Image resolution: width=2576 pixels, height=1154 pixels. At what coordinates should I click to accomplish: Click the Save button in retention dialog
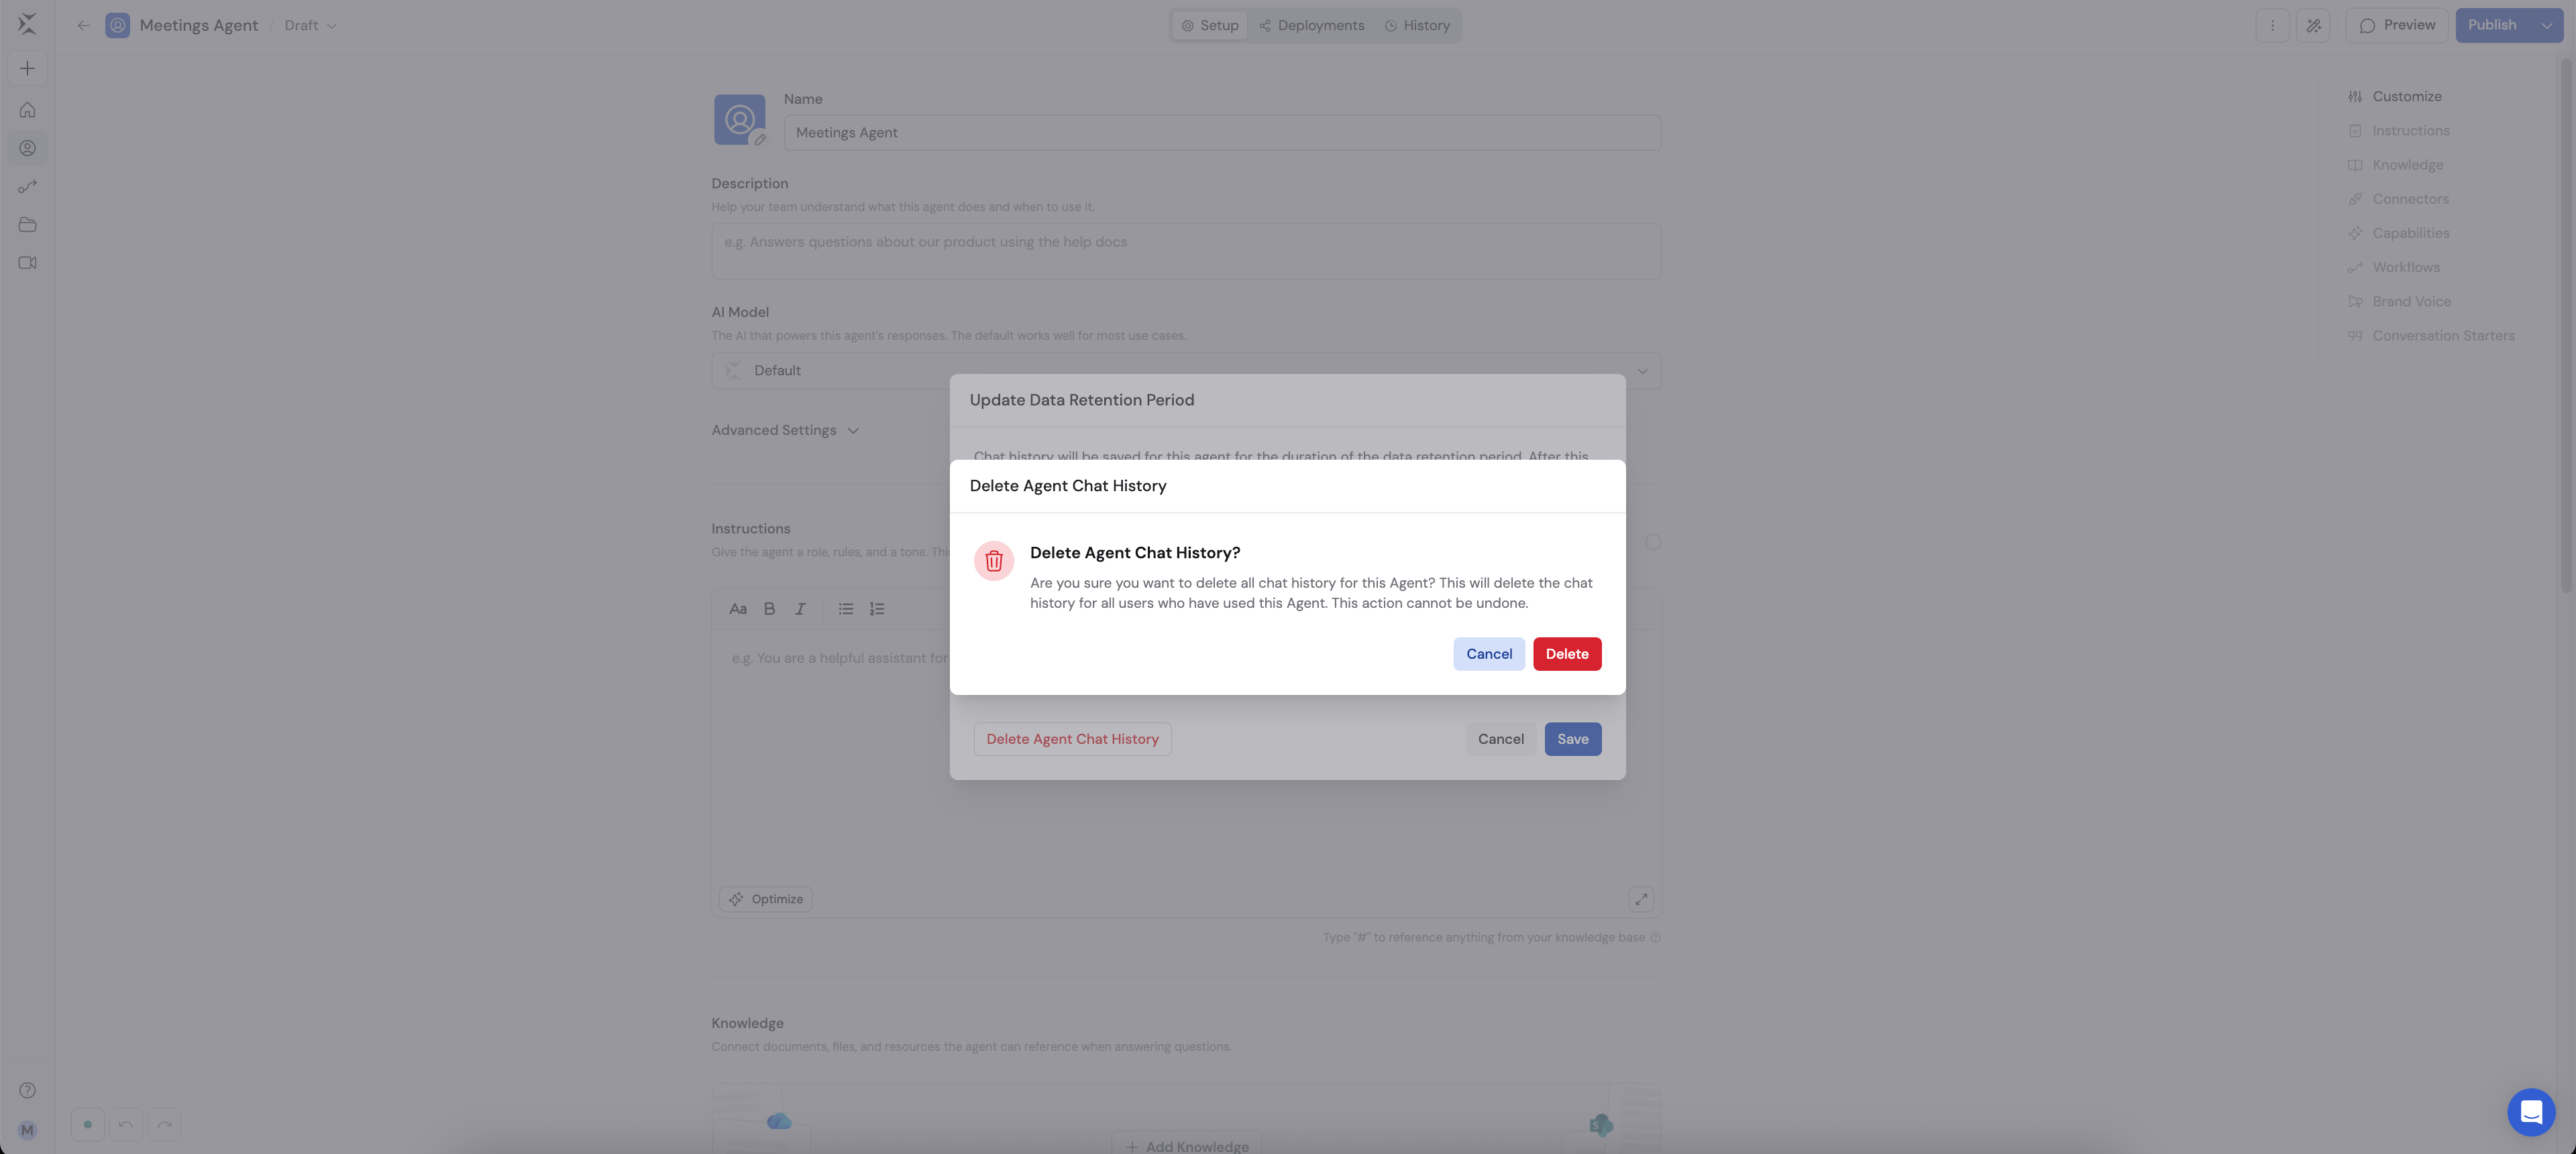1572,739
